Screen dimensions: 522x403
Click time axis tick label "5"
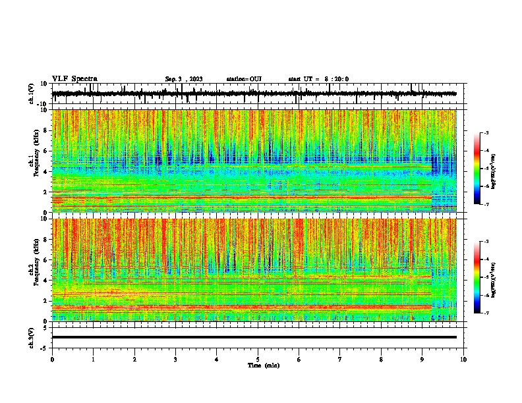[x=258, y=360]
